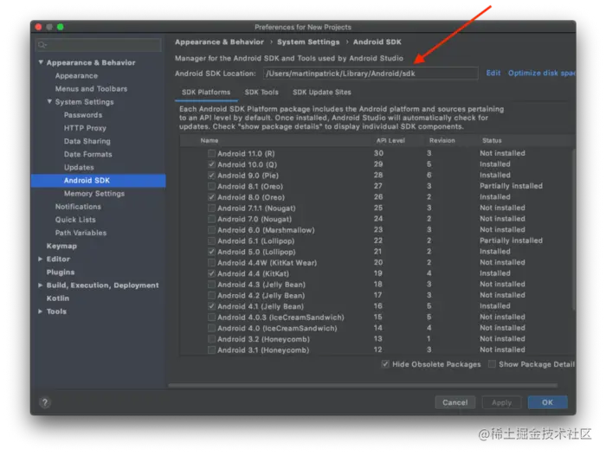The height and width of the screenshot is (455, 606).
Task: Select Notifications in sidebar
Action: coord(78,207)
